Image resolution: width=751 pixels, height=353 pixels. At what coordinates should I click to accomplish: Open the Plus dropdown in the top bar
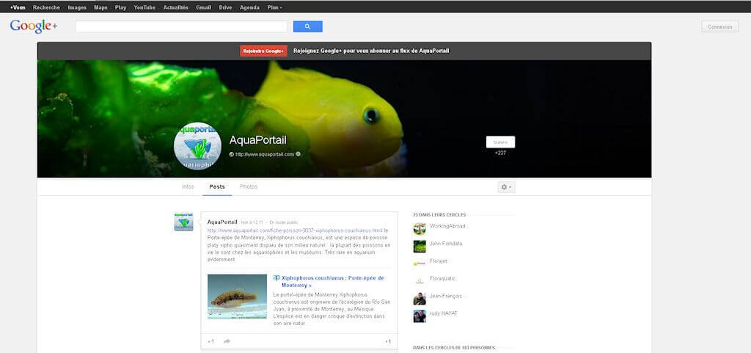pos(274,7)
